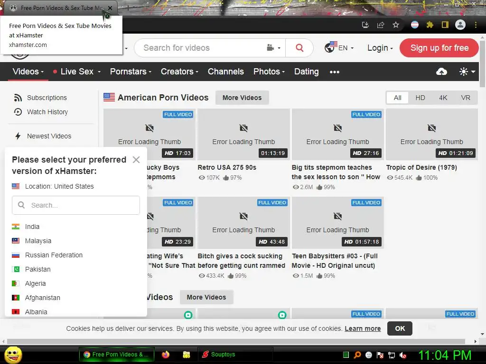Open the thumbnail with duration 01:21:09

(x=432, y=134)
